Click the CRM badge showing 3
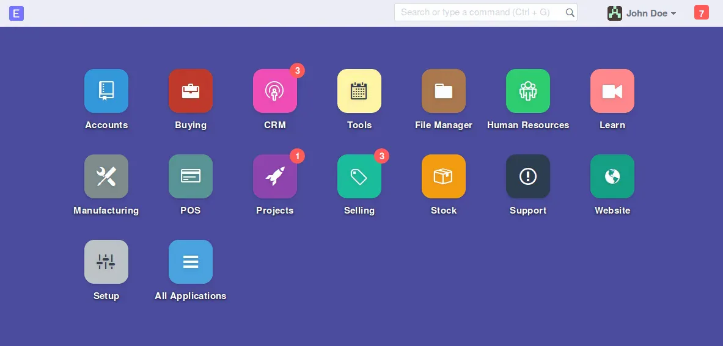 coord(298,70)
